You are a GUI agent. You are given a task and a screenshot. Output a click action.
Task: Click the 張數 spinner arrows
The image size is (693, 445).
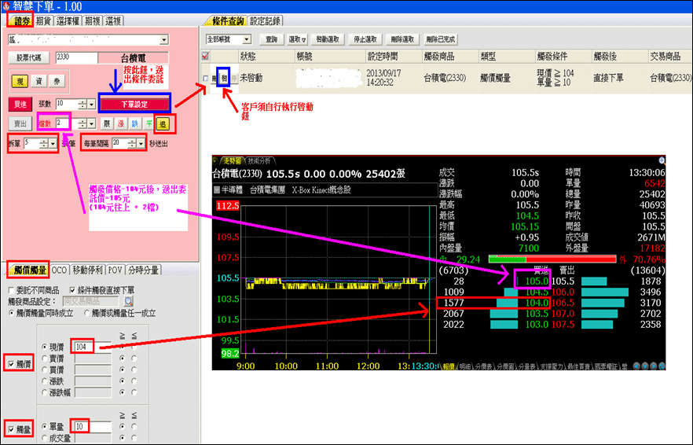(82, 105)
